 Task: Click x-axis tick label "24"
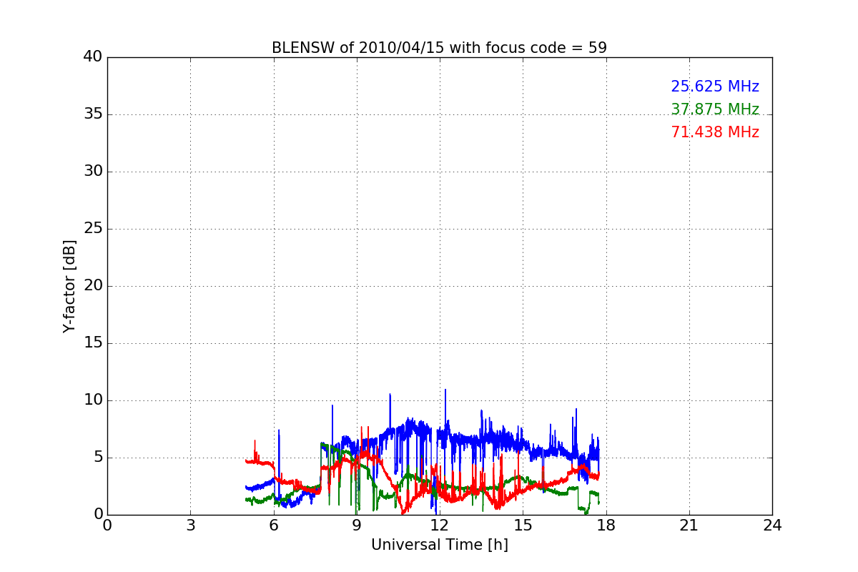[772, 525]
